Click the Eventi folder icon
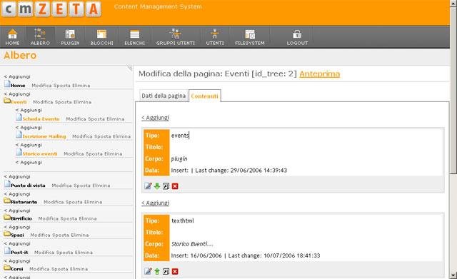 7,101
